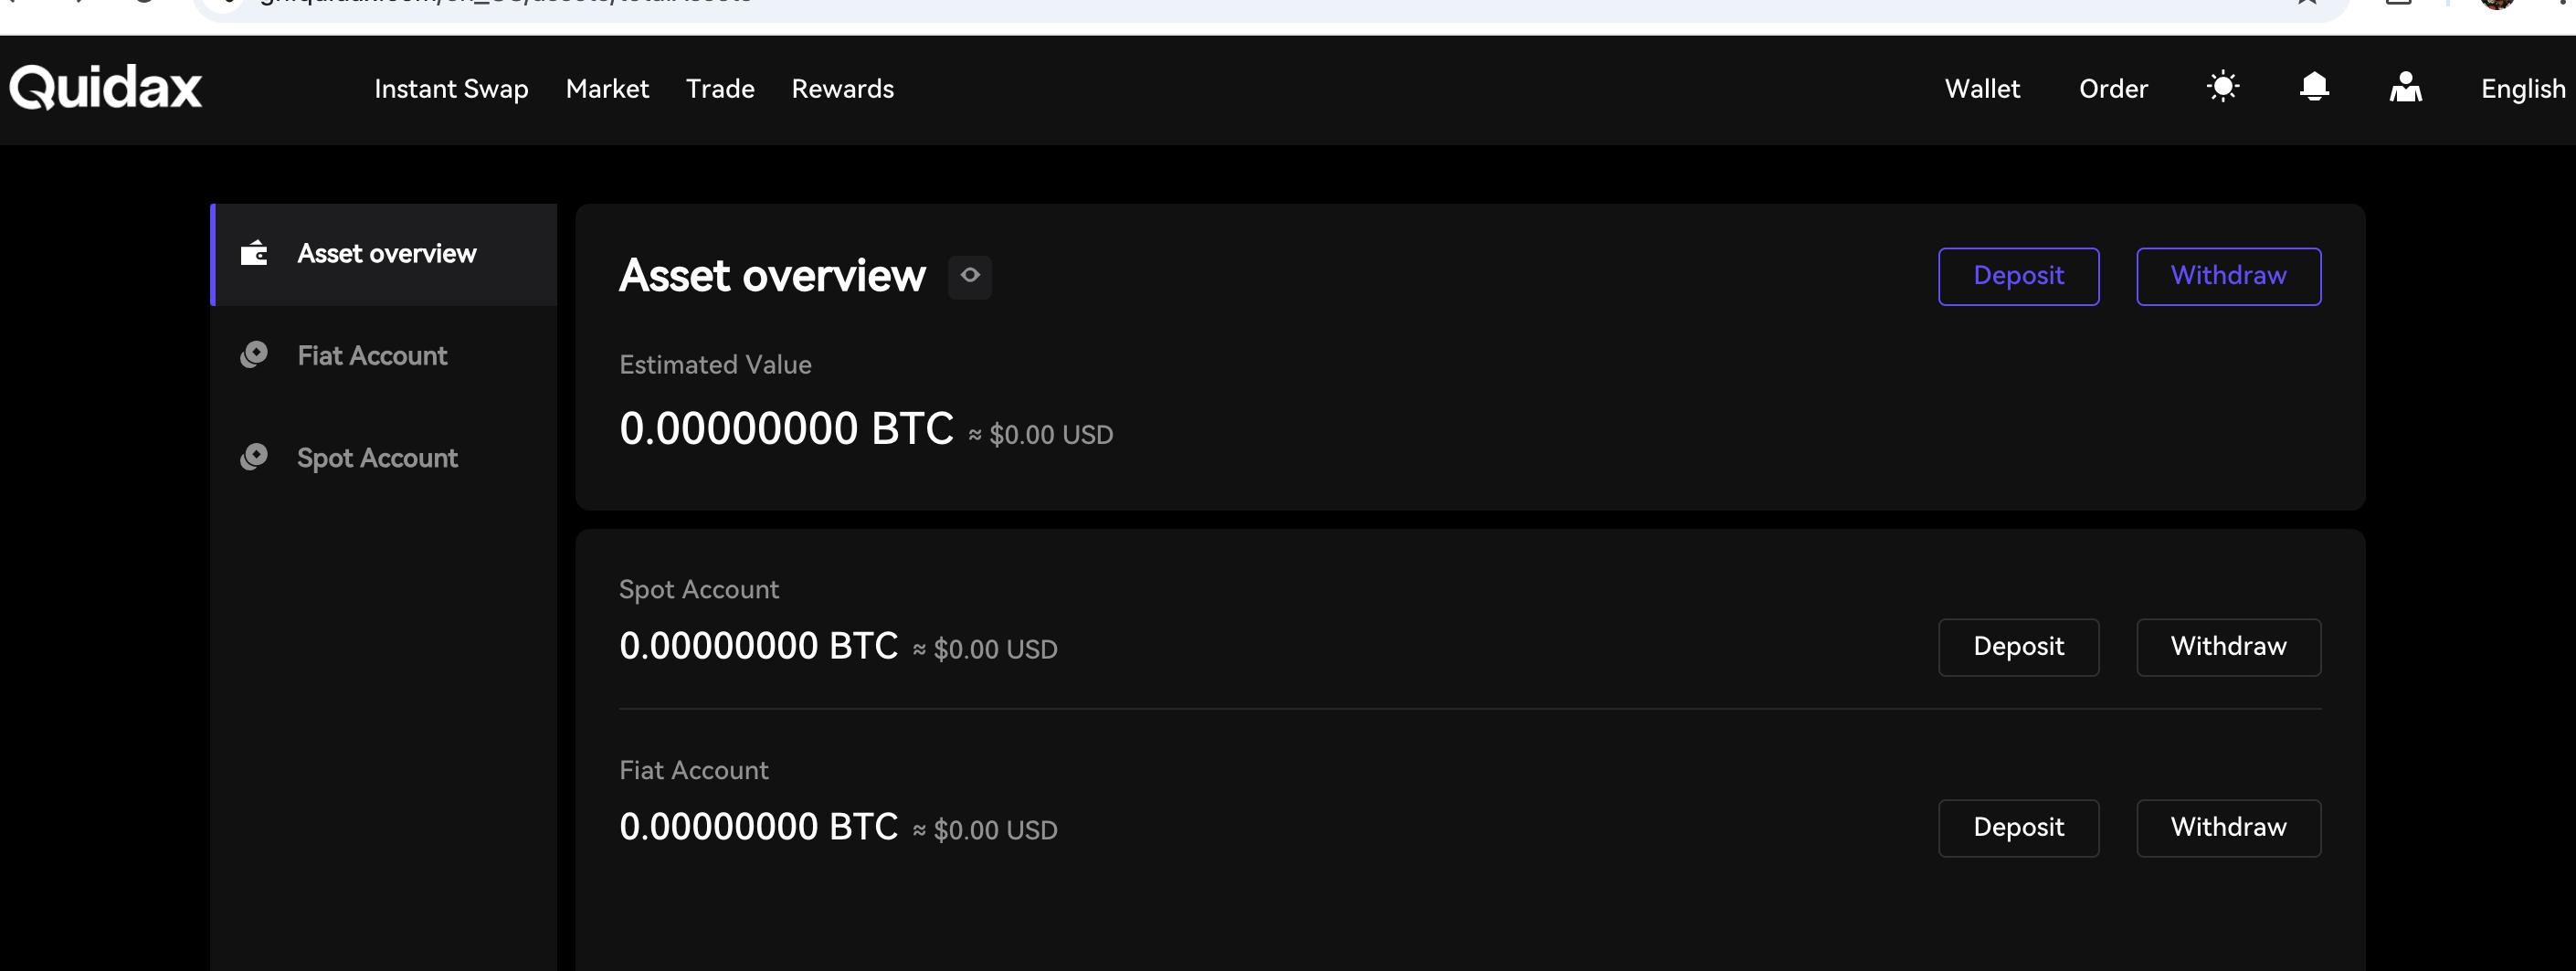Click the Asset overview wallet icon
This screenshot has height=971, width=2576.
coord(254,253)
